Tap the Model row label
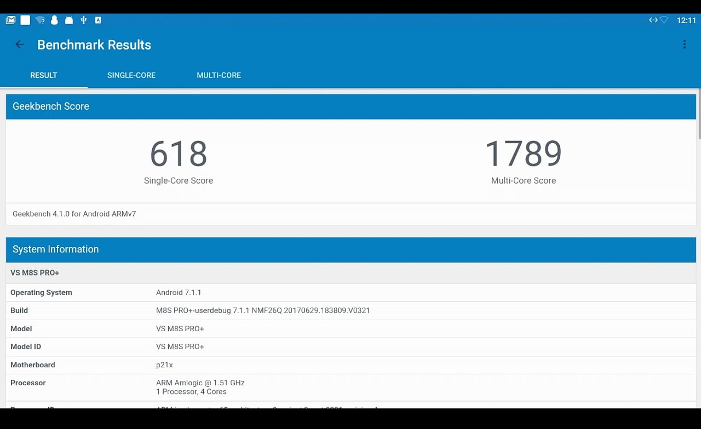701x429 pixels. pyautogui.click(x=21, y=328)
